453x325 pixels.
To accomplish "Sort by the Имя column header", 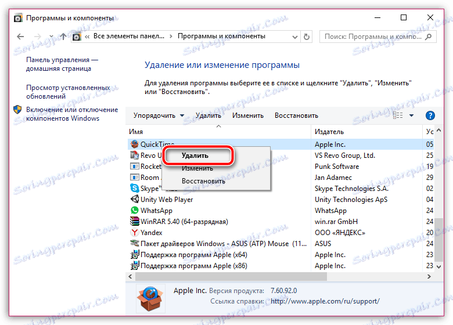I will [219, 132].
